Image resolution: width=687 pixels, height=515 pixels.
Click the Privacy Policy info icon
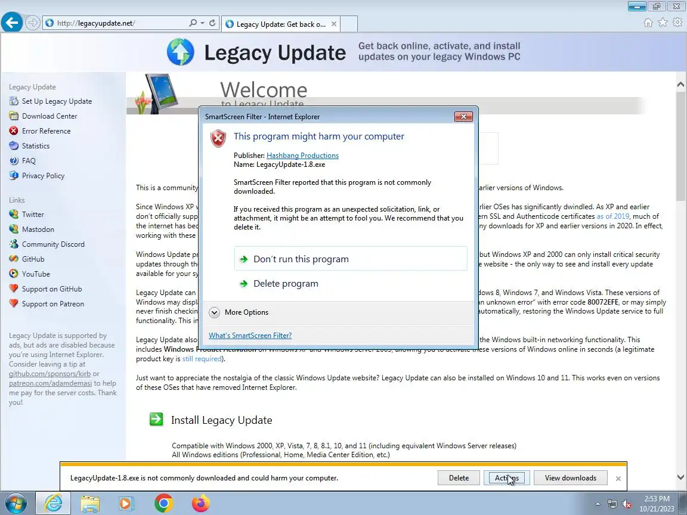14,176
